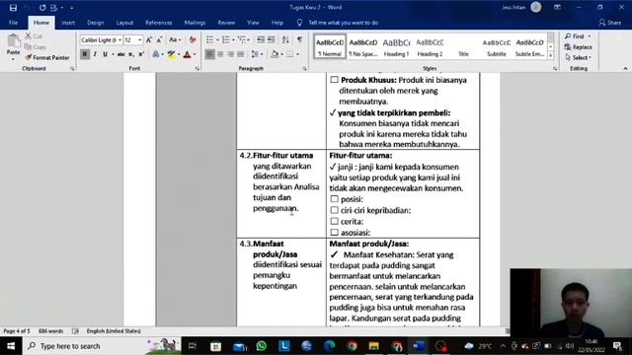Cut the selected text
Image resolution: width=632 pixels, height=355 pixels.
(34, 36)
